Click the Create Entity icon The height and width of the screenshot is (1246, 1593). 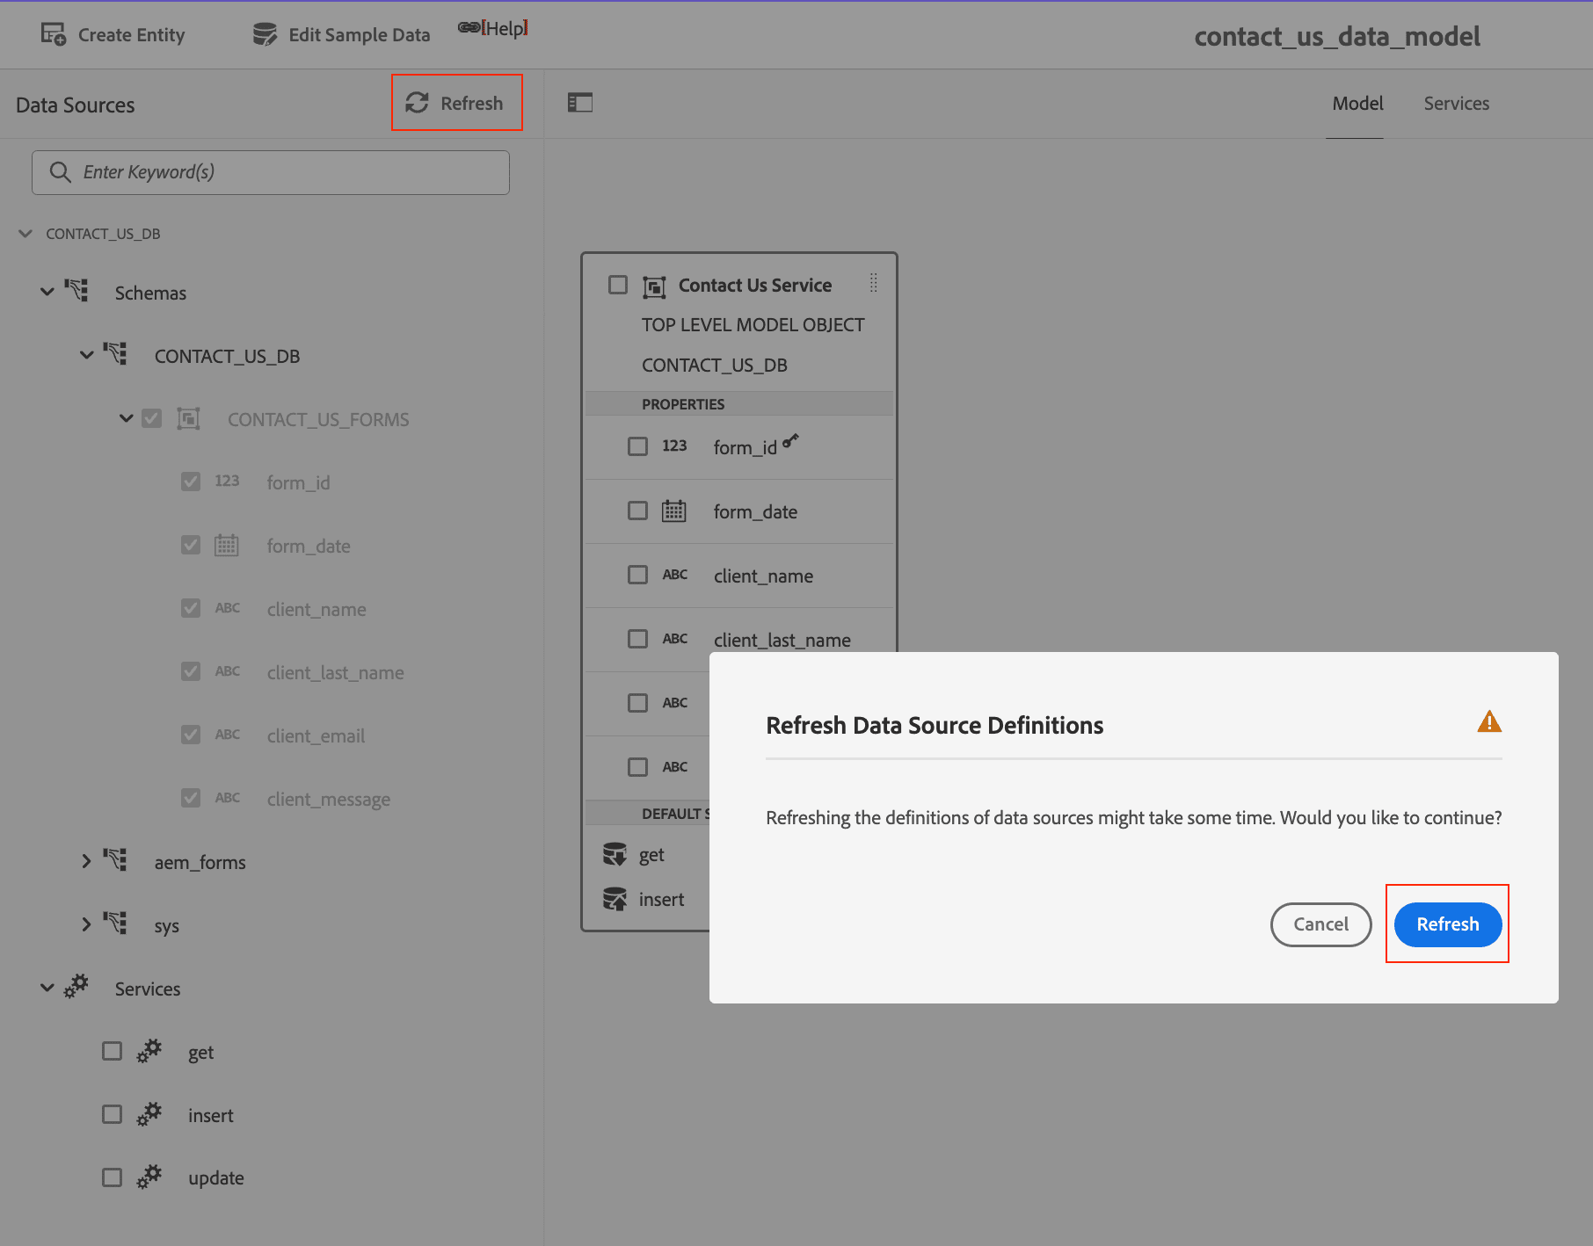[x=53, y=34]
